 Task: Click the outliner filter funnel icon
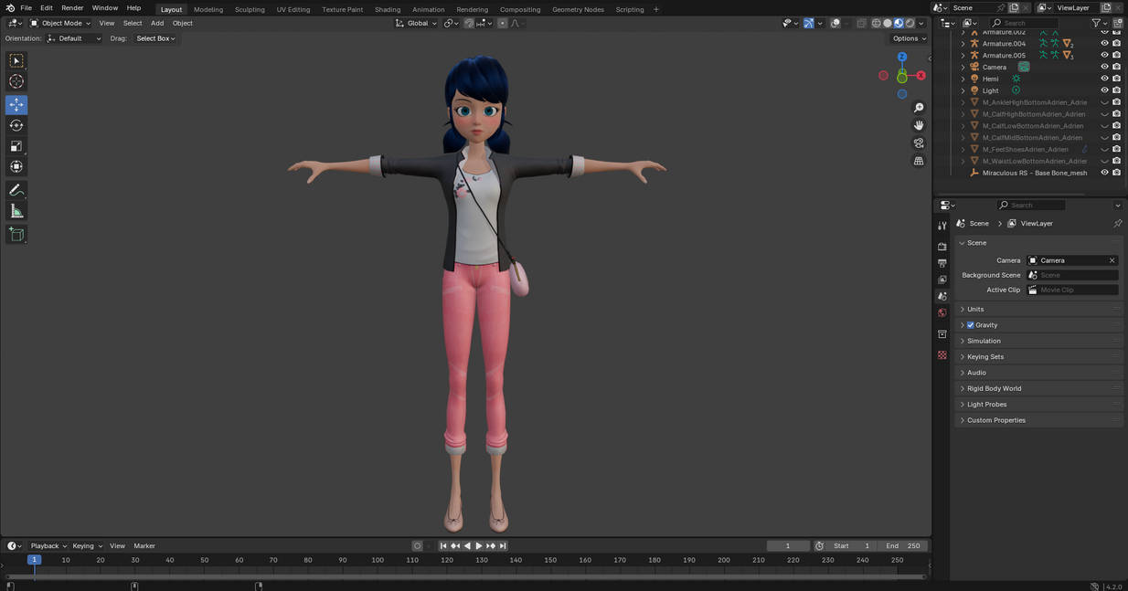click(x=1098, y=23)
